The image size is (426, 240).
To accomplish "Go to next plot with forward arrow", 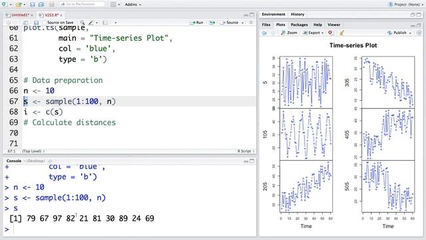I will point(273,33).
